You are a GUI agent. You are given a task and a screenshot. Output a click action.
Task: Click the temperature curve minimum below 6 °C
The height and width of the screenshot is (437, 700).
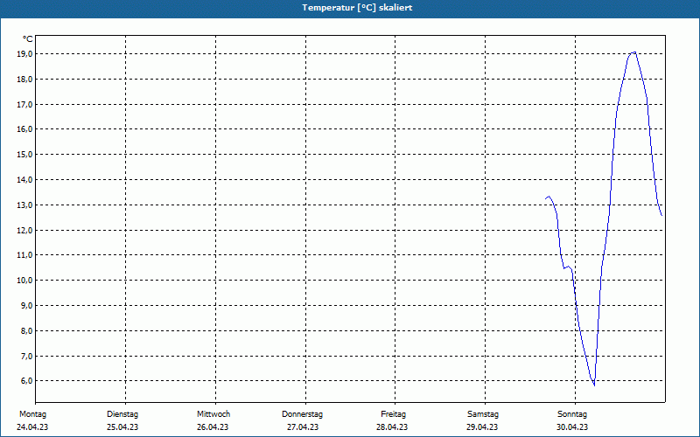click(594, 385)
